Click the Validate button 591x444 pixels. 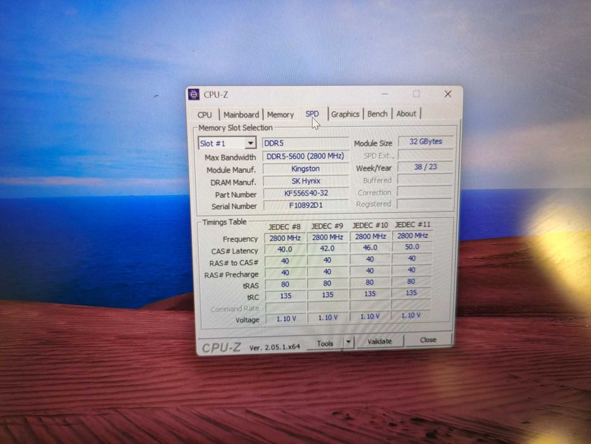point(379,341)
